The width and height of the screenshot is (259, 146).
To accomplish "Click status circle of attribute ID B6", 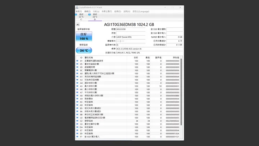I will (x=77, y=111).
